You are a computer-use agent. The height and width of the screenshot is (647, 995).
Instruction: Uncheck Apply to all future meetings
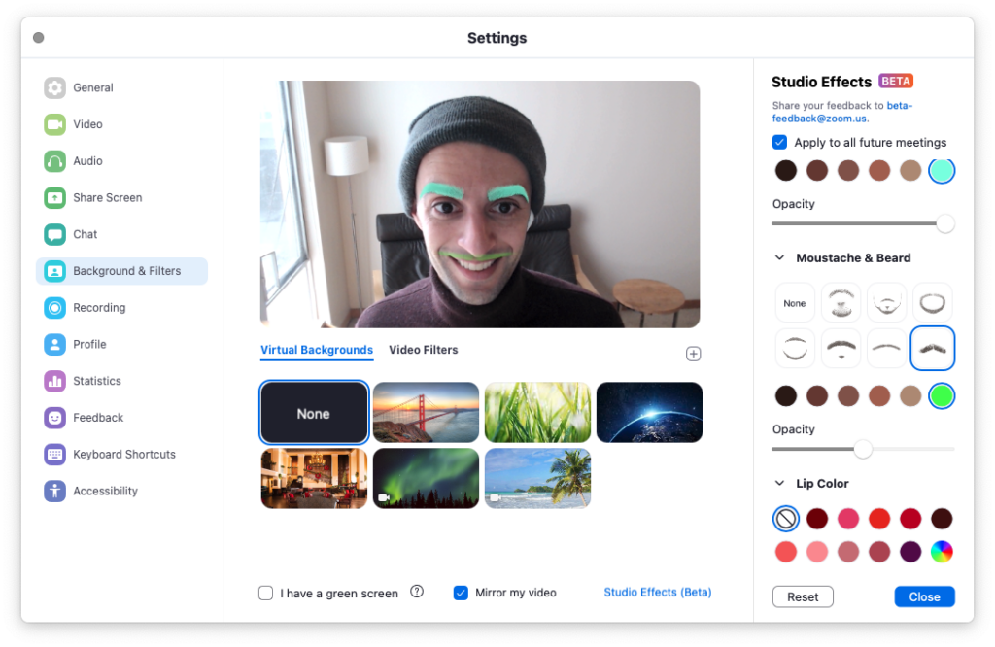(x=779, y=142)
